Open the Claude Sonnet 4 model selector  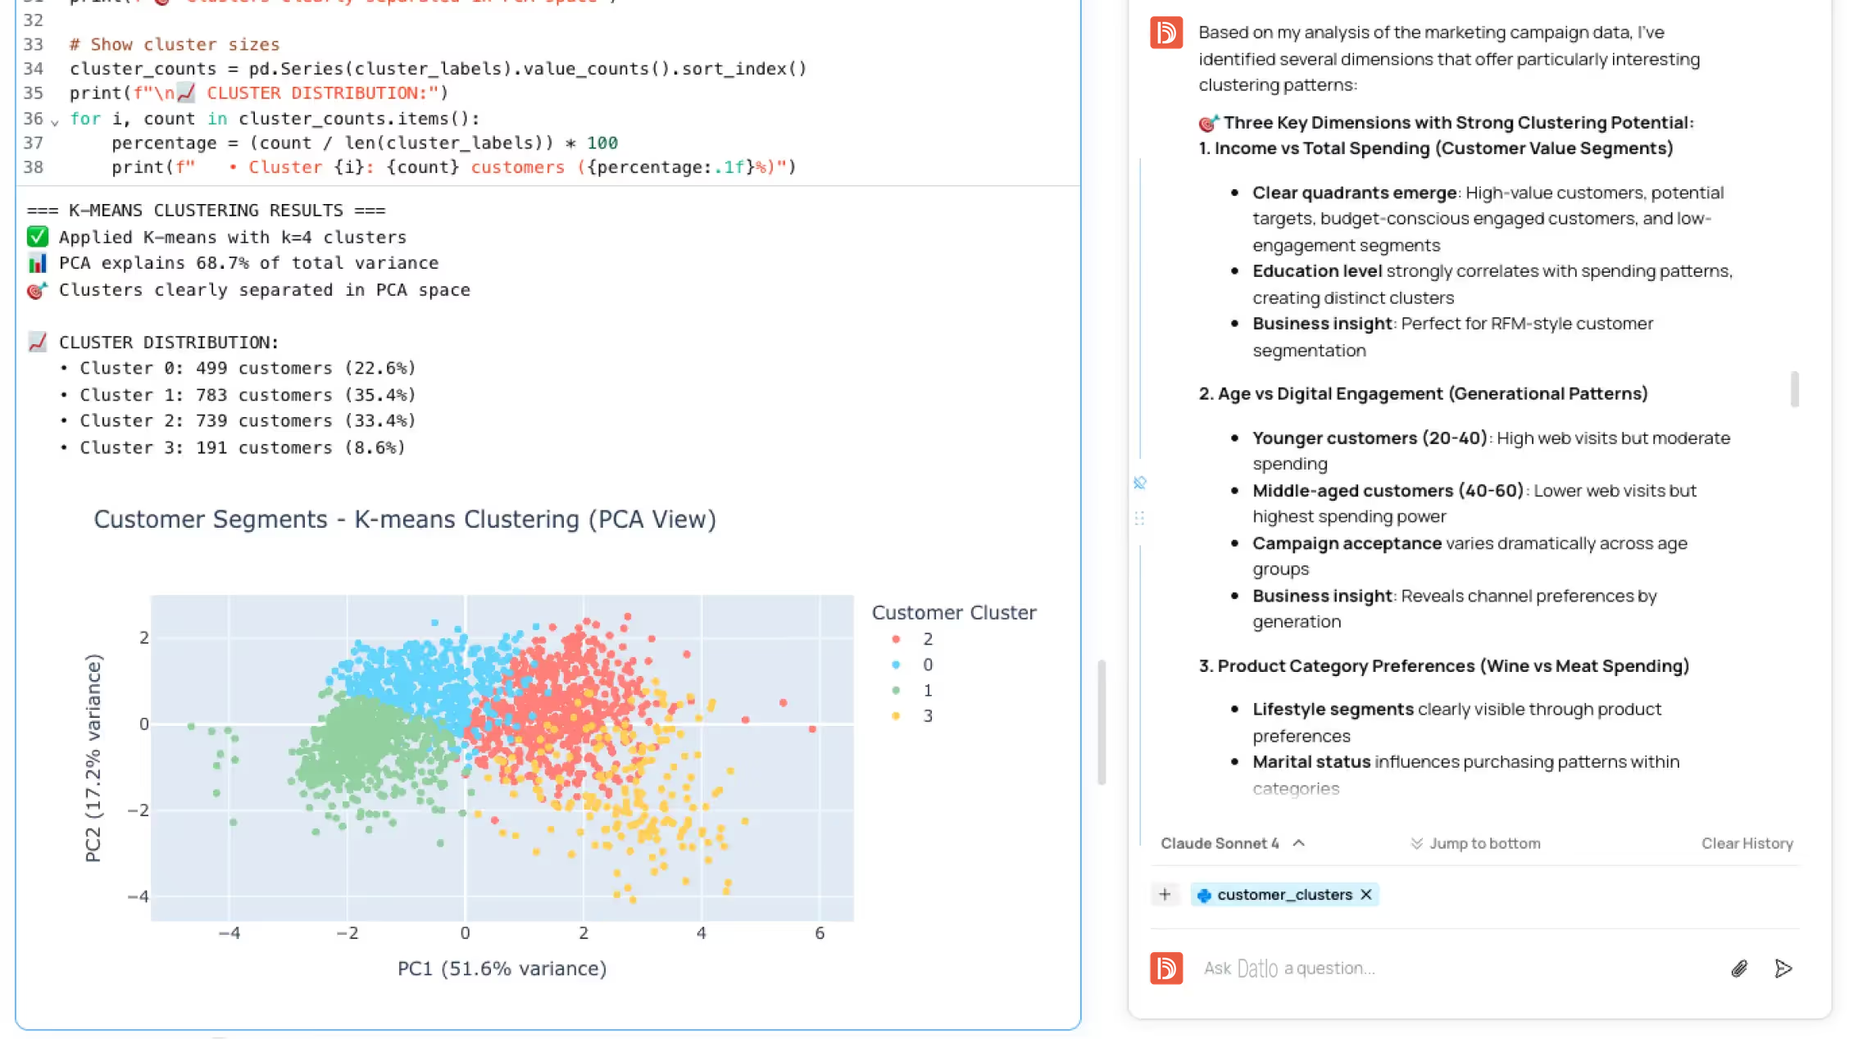(1232, 843)
